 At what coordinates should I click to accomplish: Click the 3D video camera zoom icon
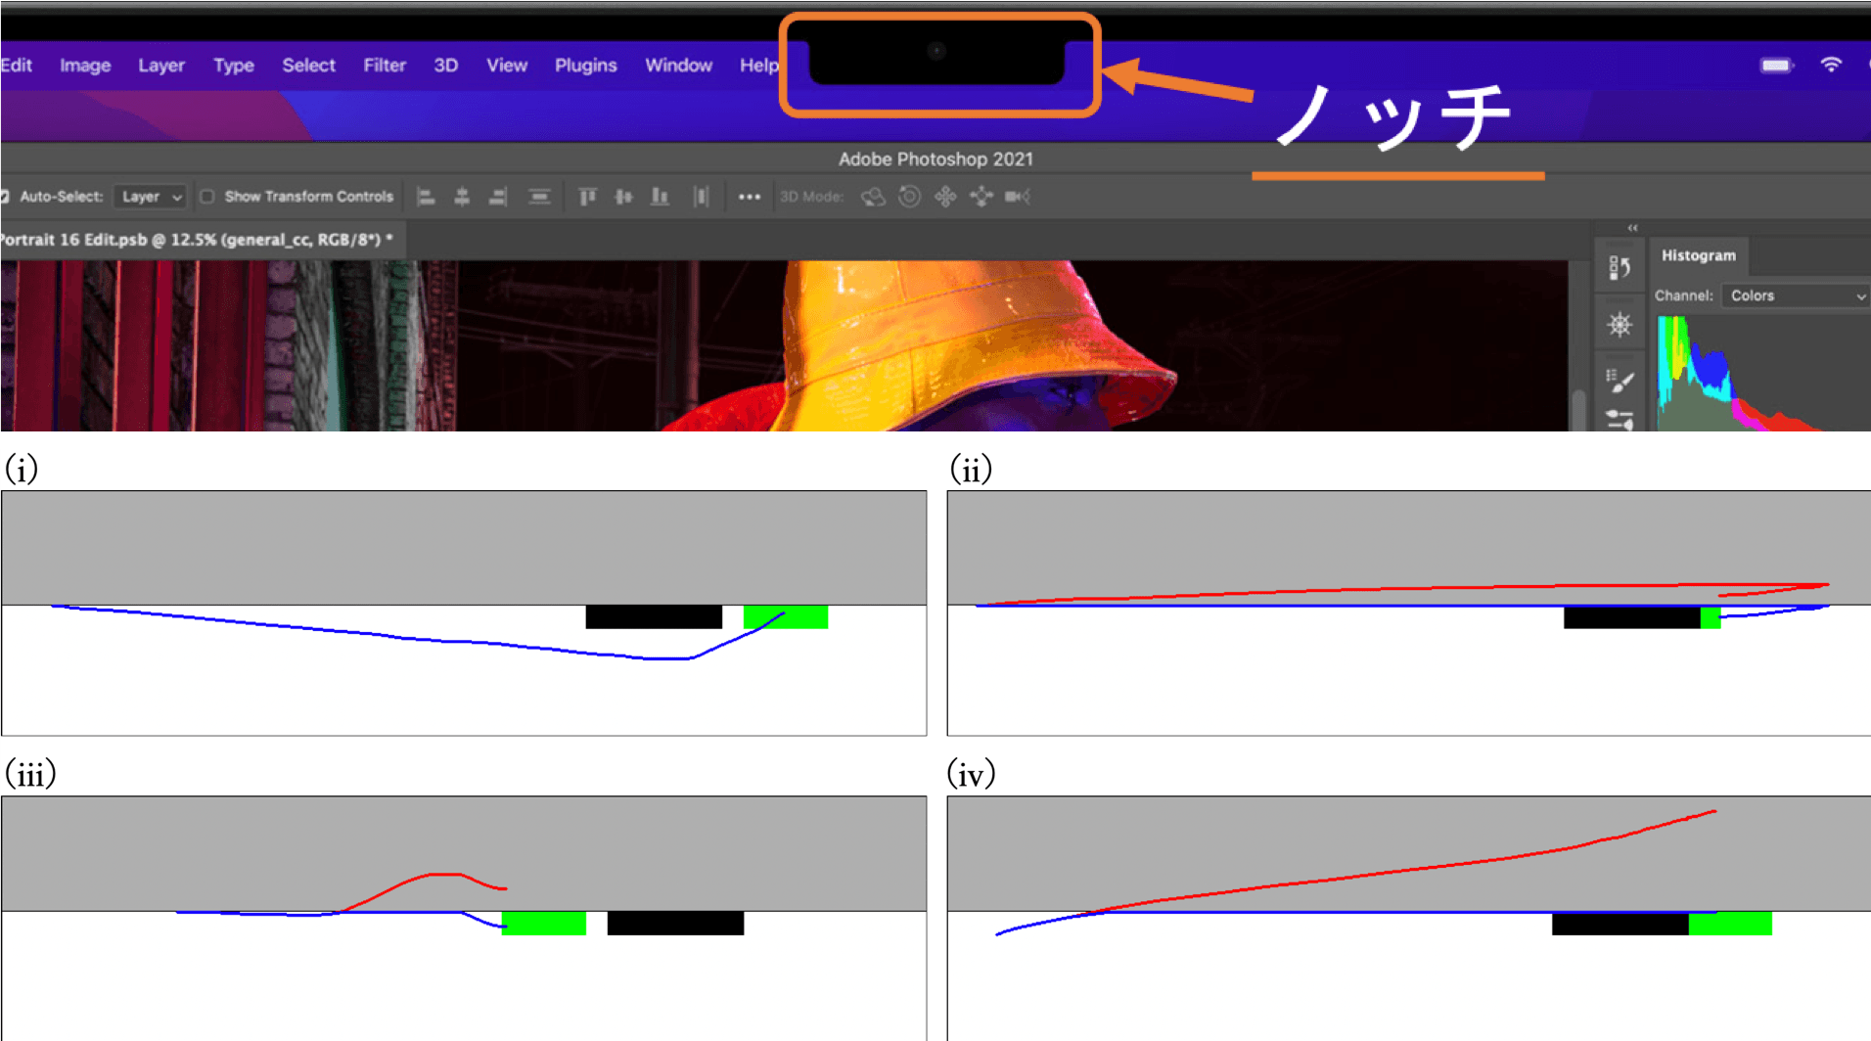[x=1017, y=197]
